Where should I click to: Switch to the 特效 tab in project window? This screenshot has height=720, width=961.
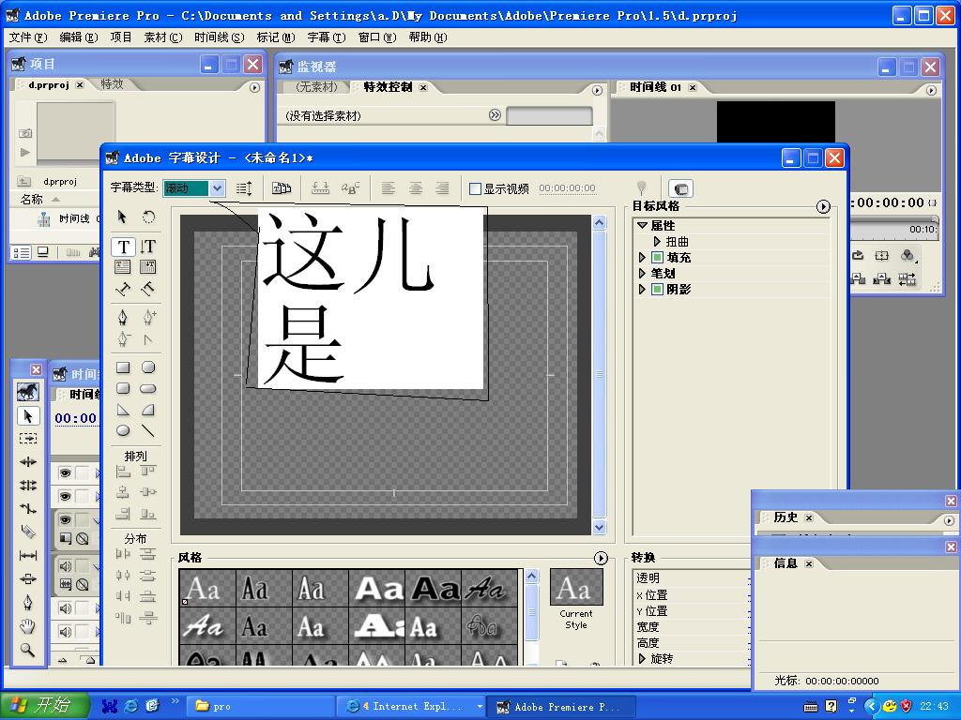tap(112, 84)
